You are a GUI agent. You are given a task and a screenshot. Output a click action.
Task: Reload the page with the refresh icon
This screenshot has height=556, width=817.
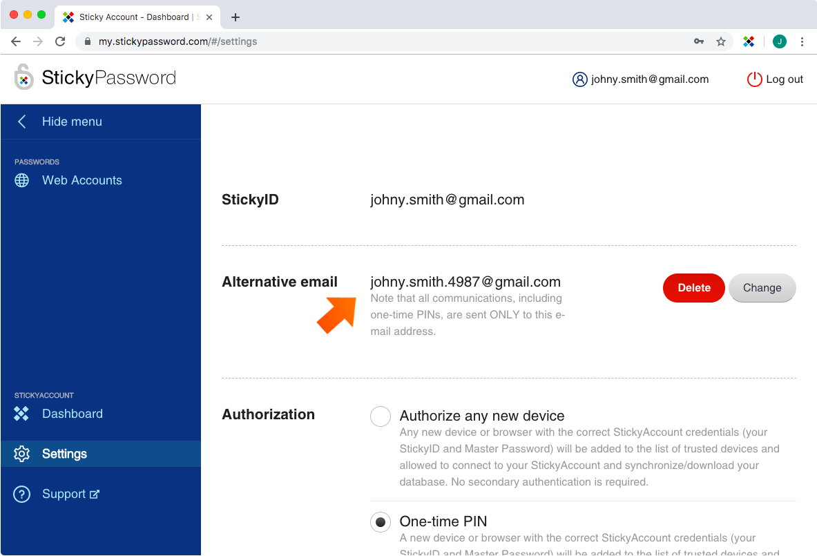click(x=61, y=41)
